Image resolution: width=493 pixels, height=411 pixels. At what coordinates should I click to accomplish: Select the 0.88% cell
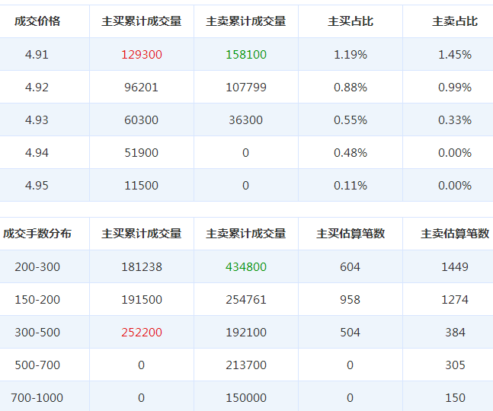click(351, 88)
